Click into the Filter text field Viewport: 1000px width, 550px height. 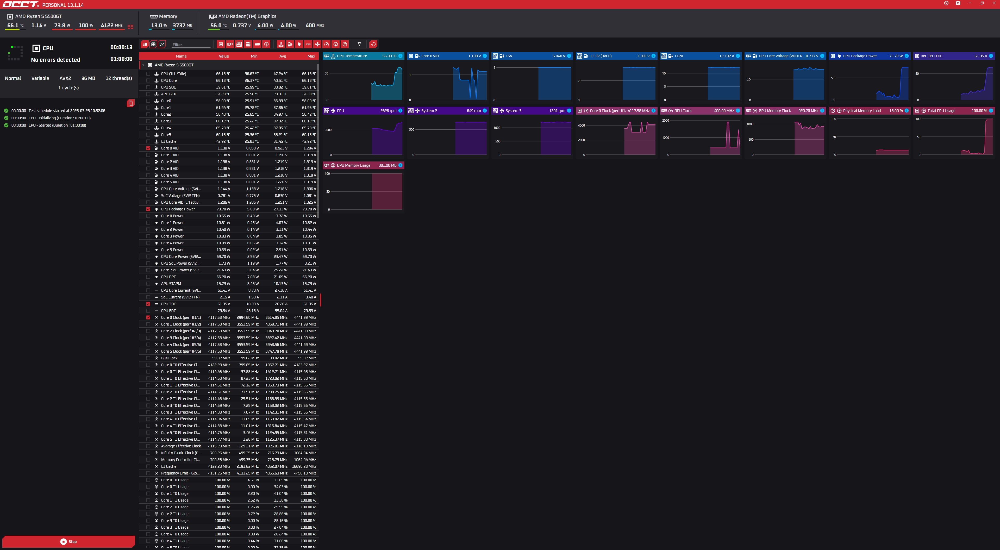[x=191, y=45]
